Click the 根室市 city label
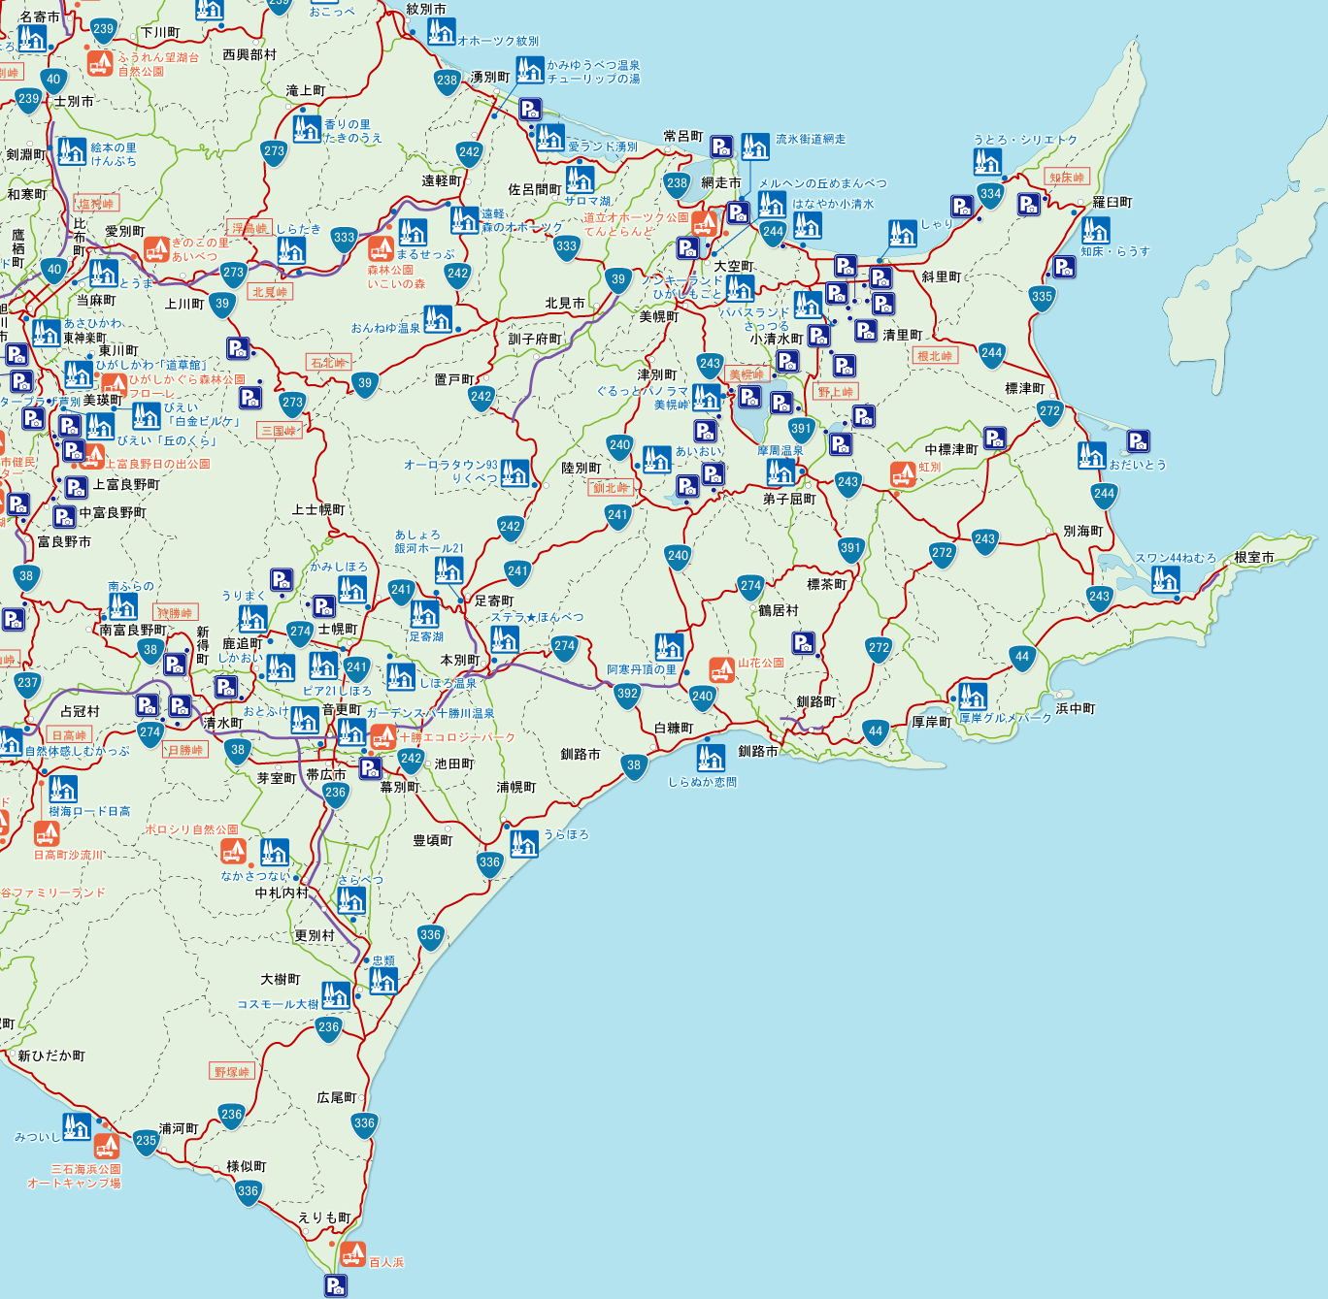Viewport: 1328px width, 1299px height. point(1253,558)
